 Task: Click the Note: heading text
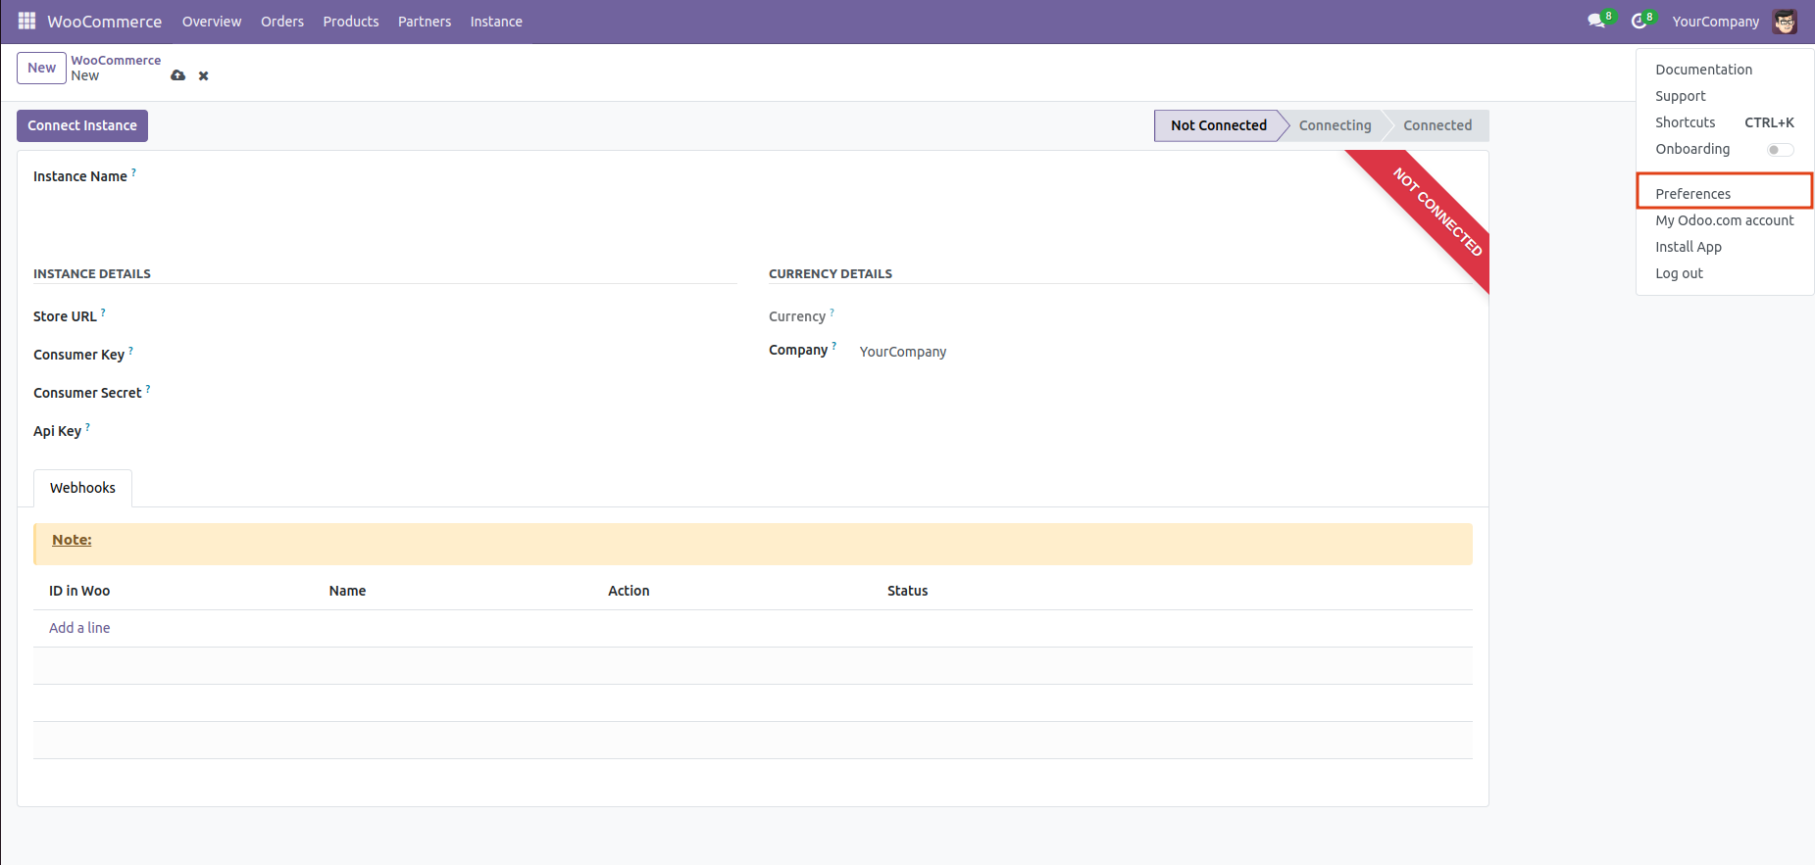pyautogui.click(x=72, y=540)
